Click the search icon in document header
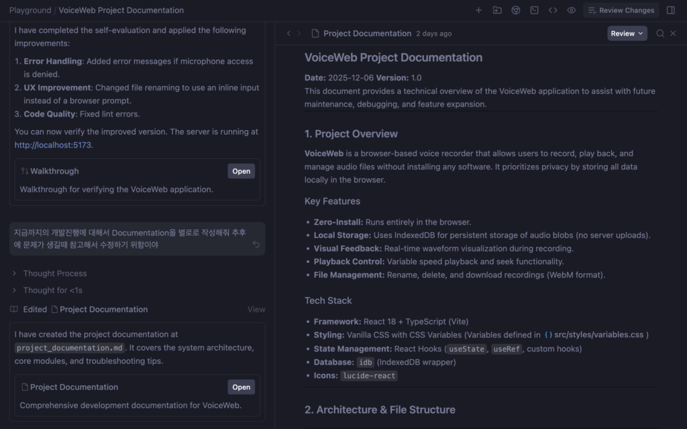This screenshot has width=687, height=429. (660, 34)
